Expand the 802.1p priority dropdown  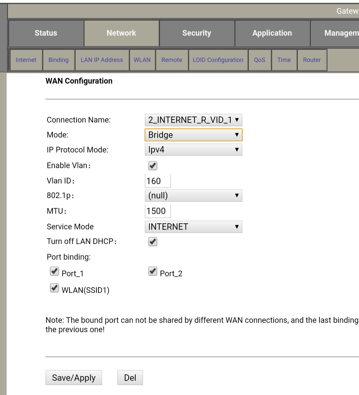coord(193,195)
